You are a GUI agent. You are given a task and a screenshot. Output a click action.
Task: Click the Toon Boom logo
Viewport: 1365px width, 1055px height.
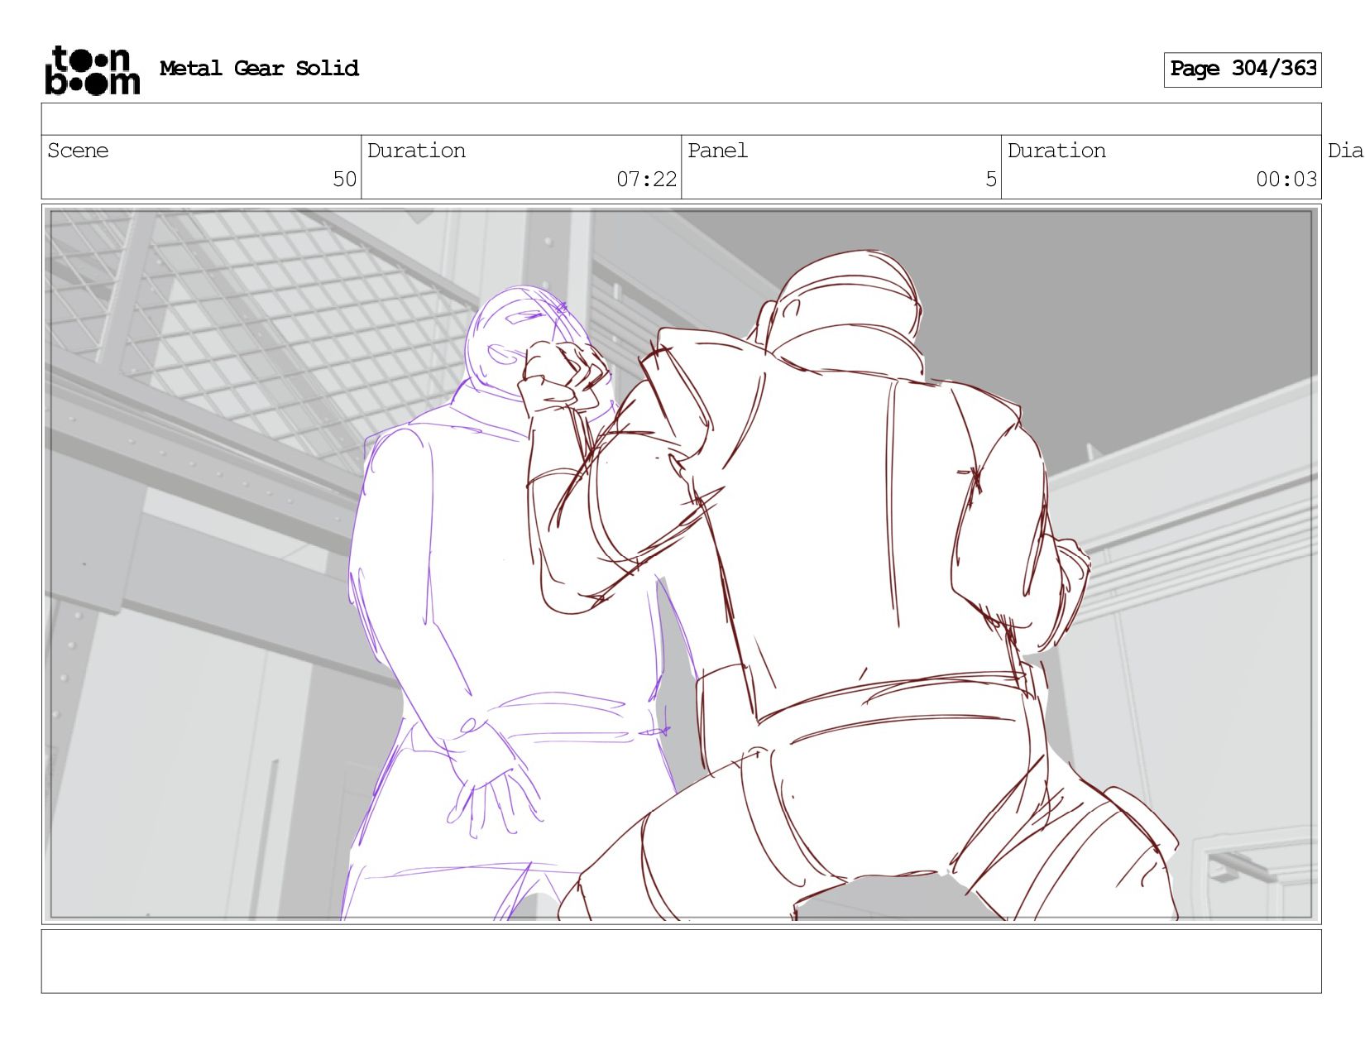(92, 70)
